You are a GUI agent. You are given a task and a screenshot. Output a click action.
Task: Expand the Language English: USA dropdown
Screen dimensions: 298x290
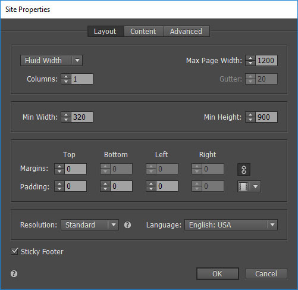click(x=231, y=225)
